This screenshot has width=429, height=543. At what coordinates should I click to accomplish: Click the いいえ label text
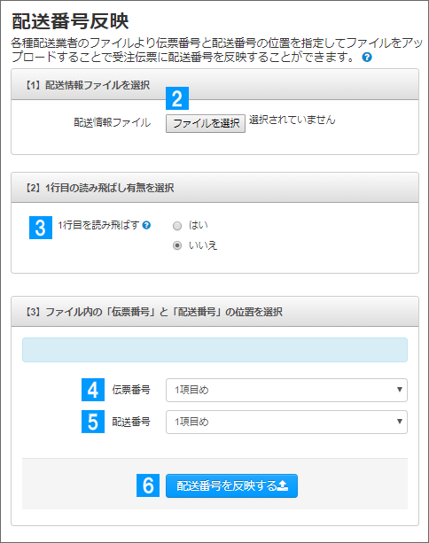203,245
